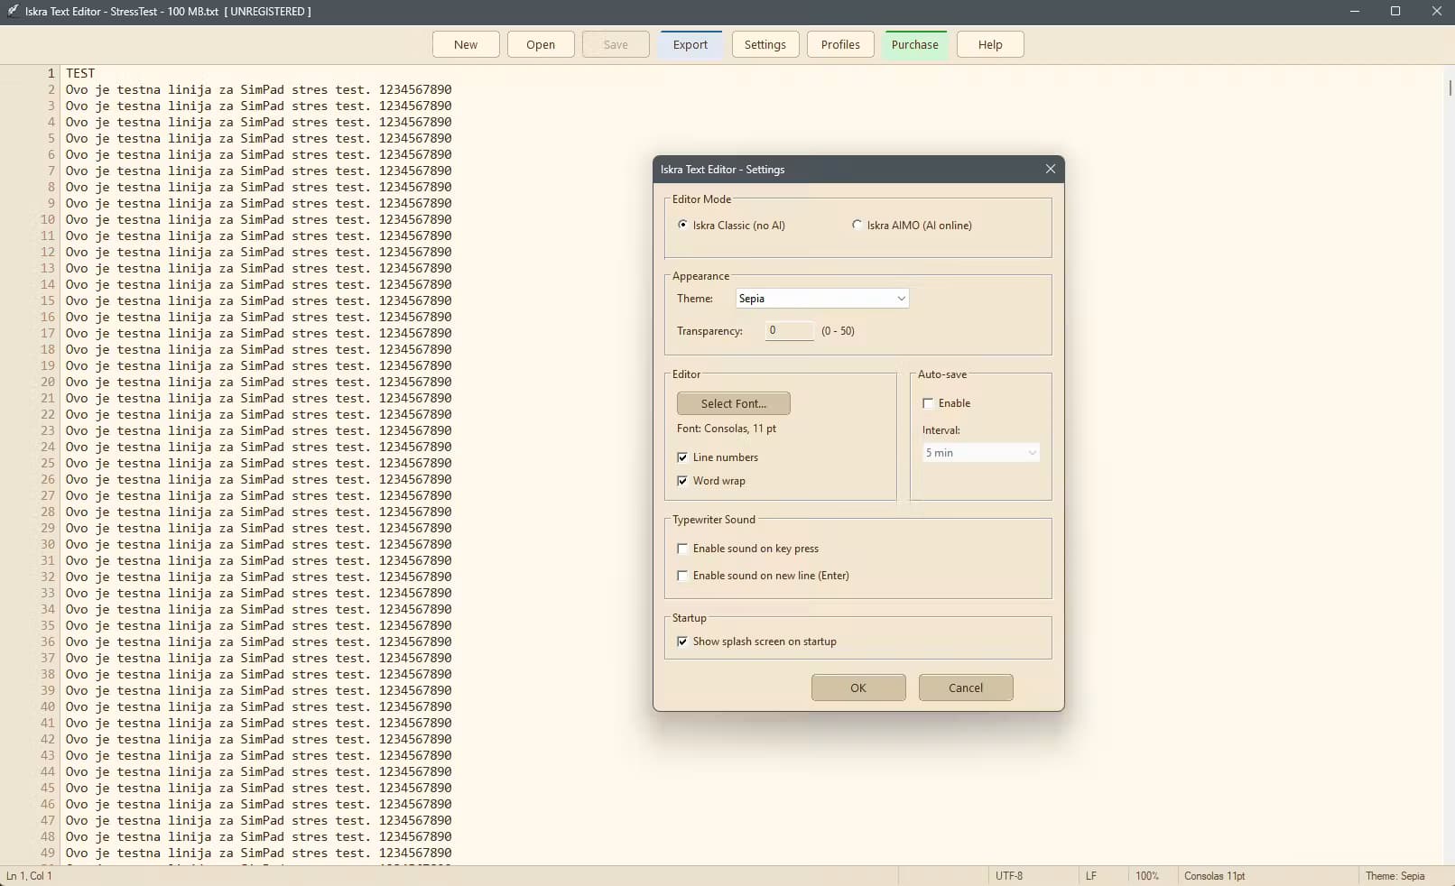Close the Settings dialog with X
The image size is (1455, 886).
1050,169
